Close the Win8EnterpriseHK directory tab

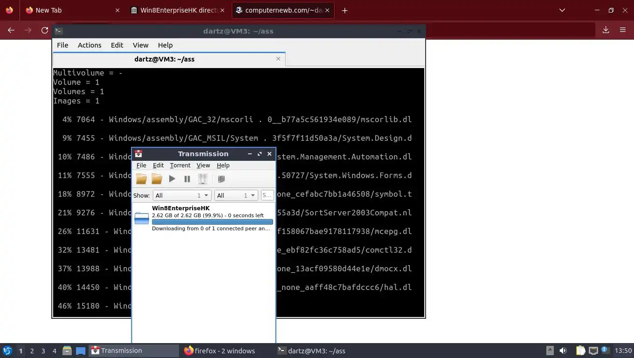[222, 10]
